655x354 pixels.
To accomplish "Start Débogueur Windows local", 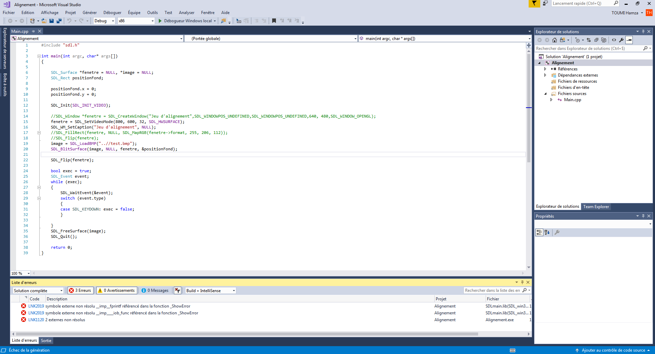I will click(x=185, y=21).
